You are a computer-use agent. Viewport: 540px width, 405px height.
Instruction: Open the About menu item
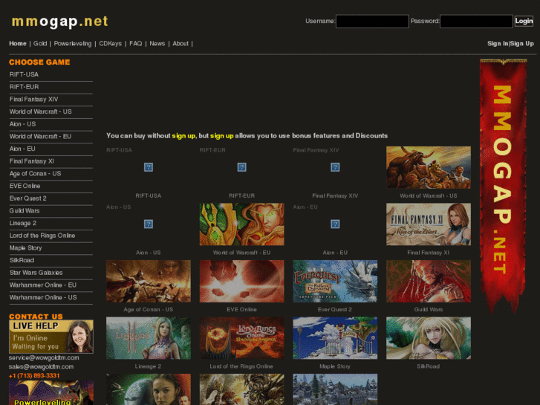click(180, 43)
